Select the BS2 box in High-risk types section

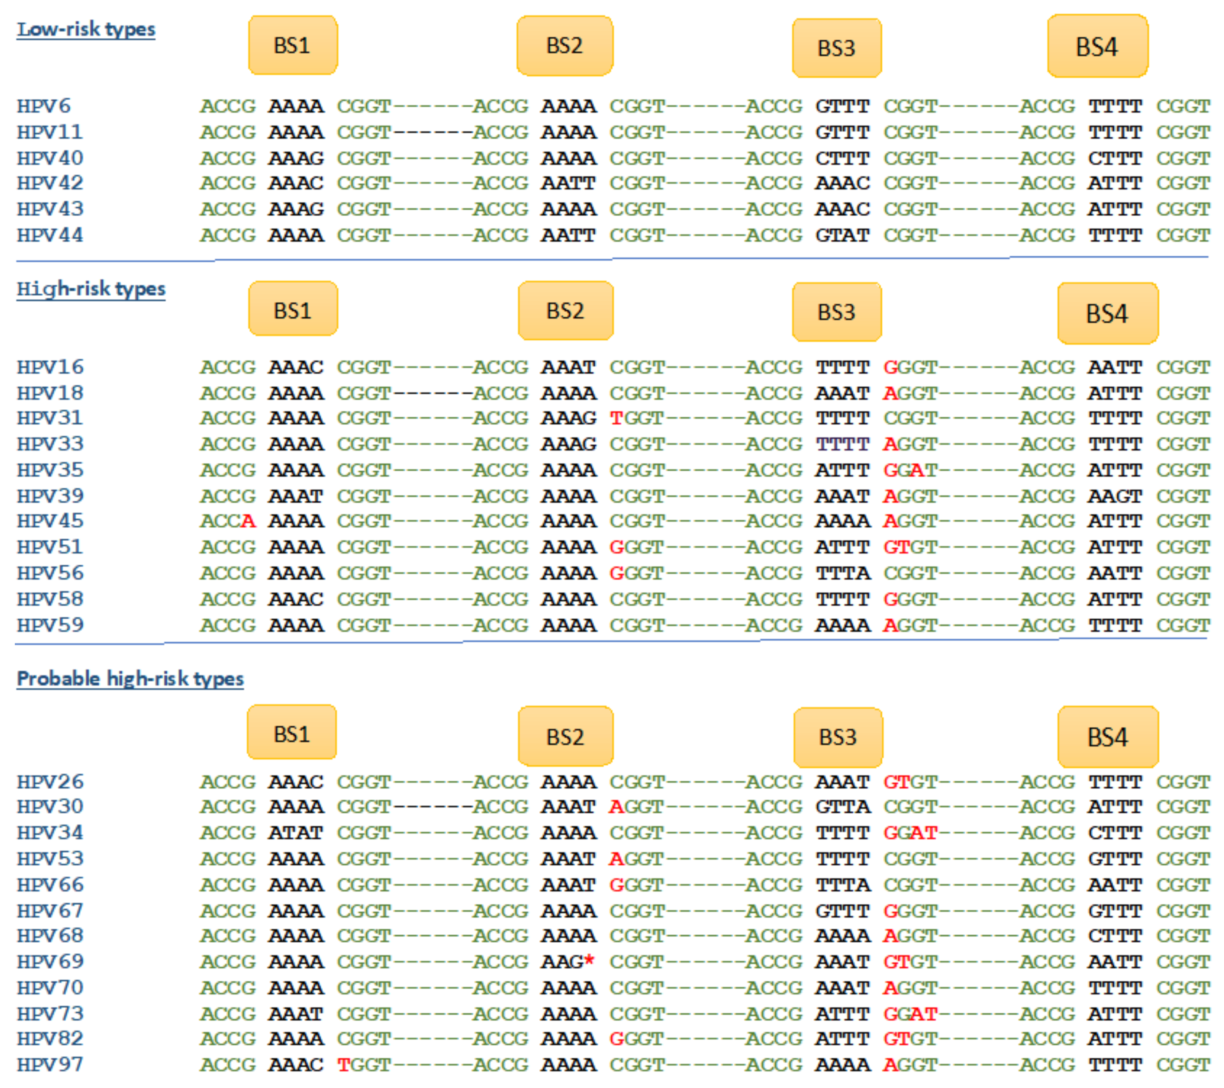(x=565, y=311)
